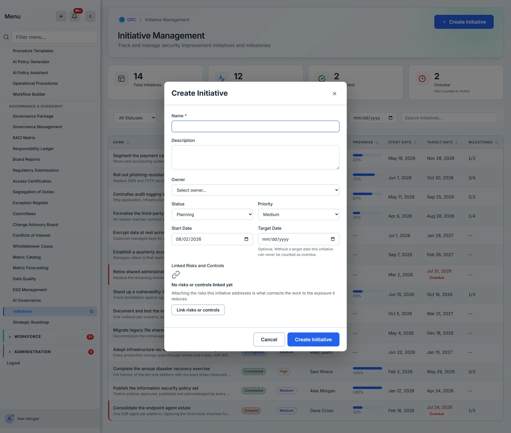Click Alex Morgan user avatar icon
This screenshot has height=433, width=511.
(10, 419)
